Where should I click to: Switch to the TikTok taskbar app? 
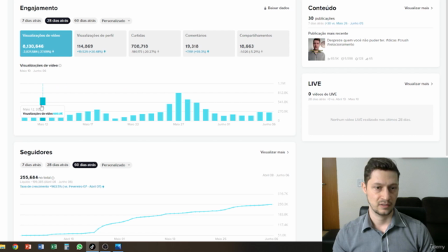[92, 247]
